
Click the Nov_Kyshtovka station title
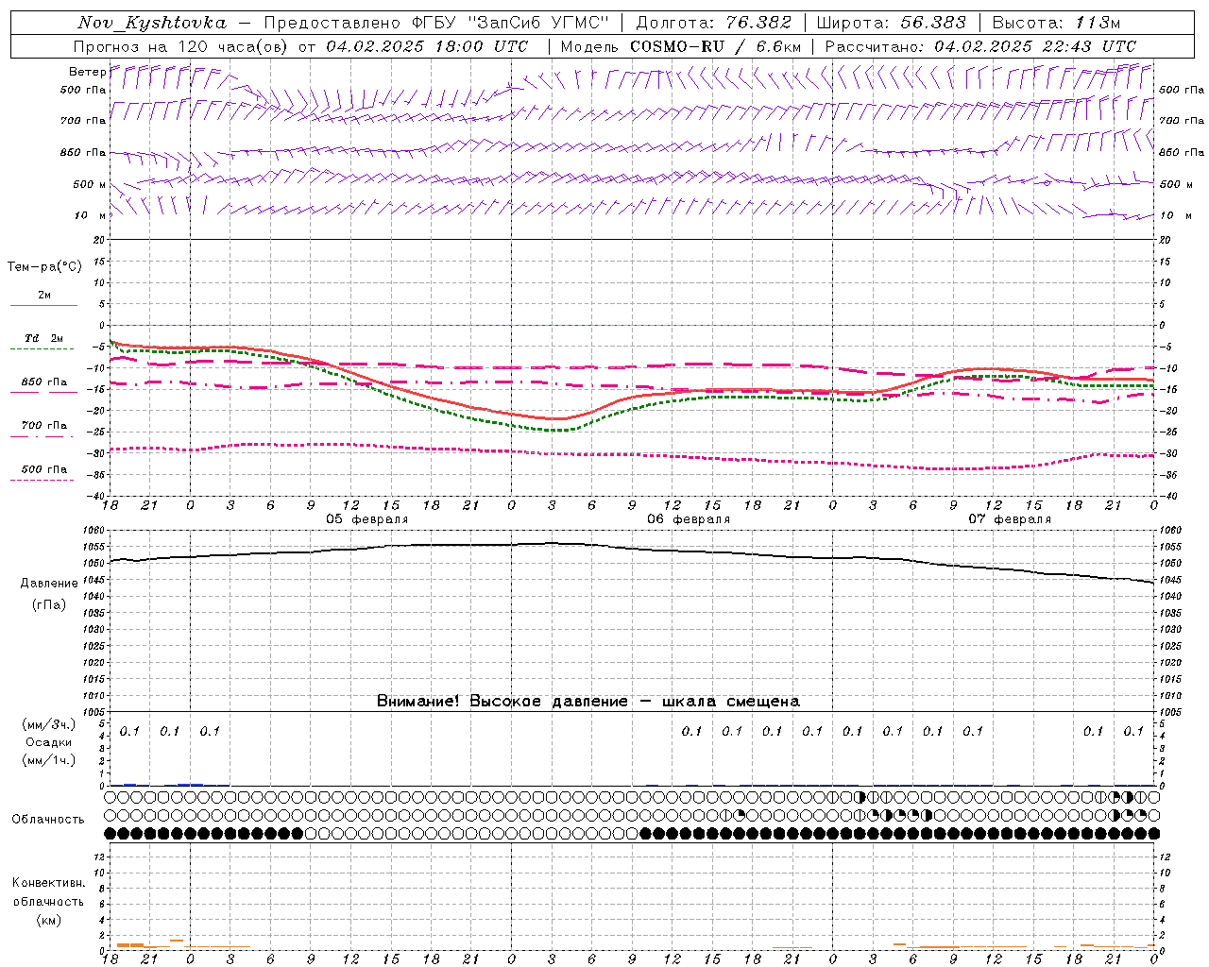click(152, 23)
